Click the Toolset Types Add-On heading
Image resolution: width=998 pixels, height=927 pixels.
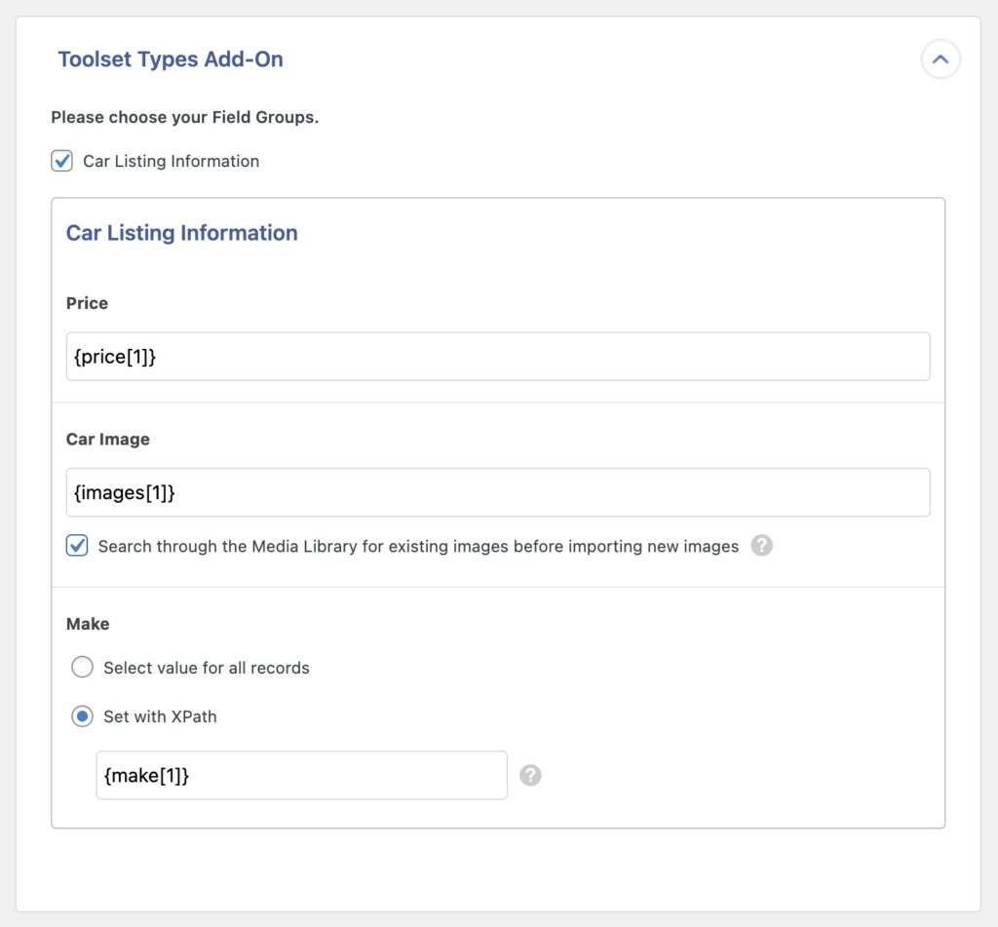click(x=170, y=59)
